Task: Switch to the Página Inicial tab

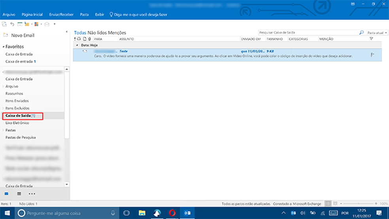Action: tap(32, 15)
